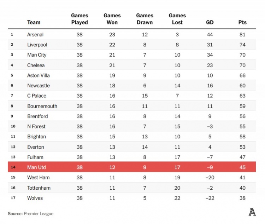Image resolution: width=265 pixels, height=224 pixels.
Task: Select rank number 14 cell
Action: pos(12,167)
